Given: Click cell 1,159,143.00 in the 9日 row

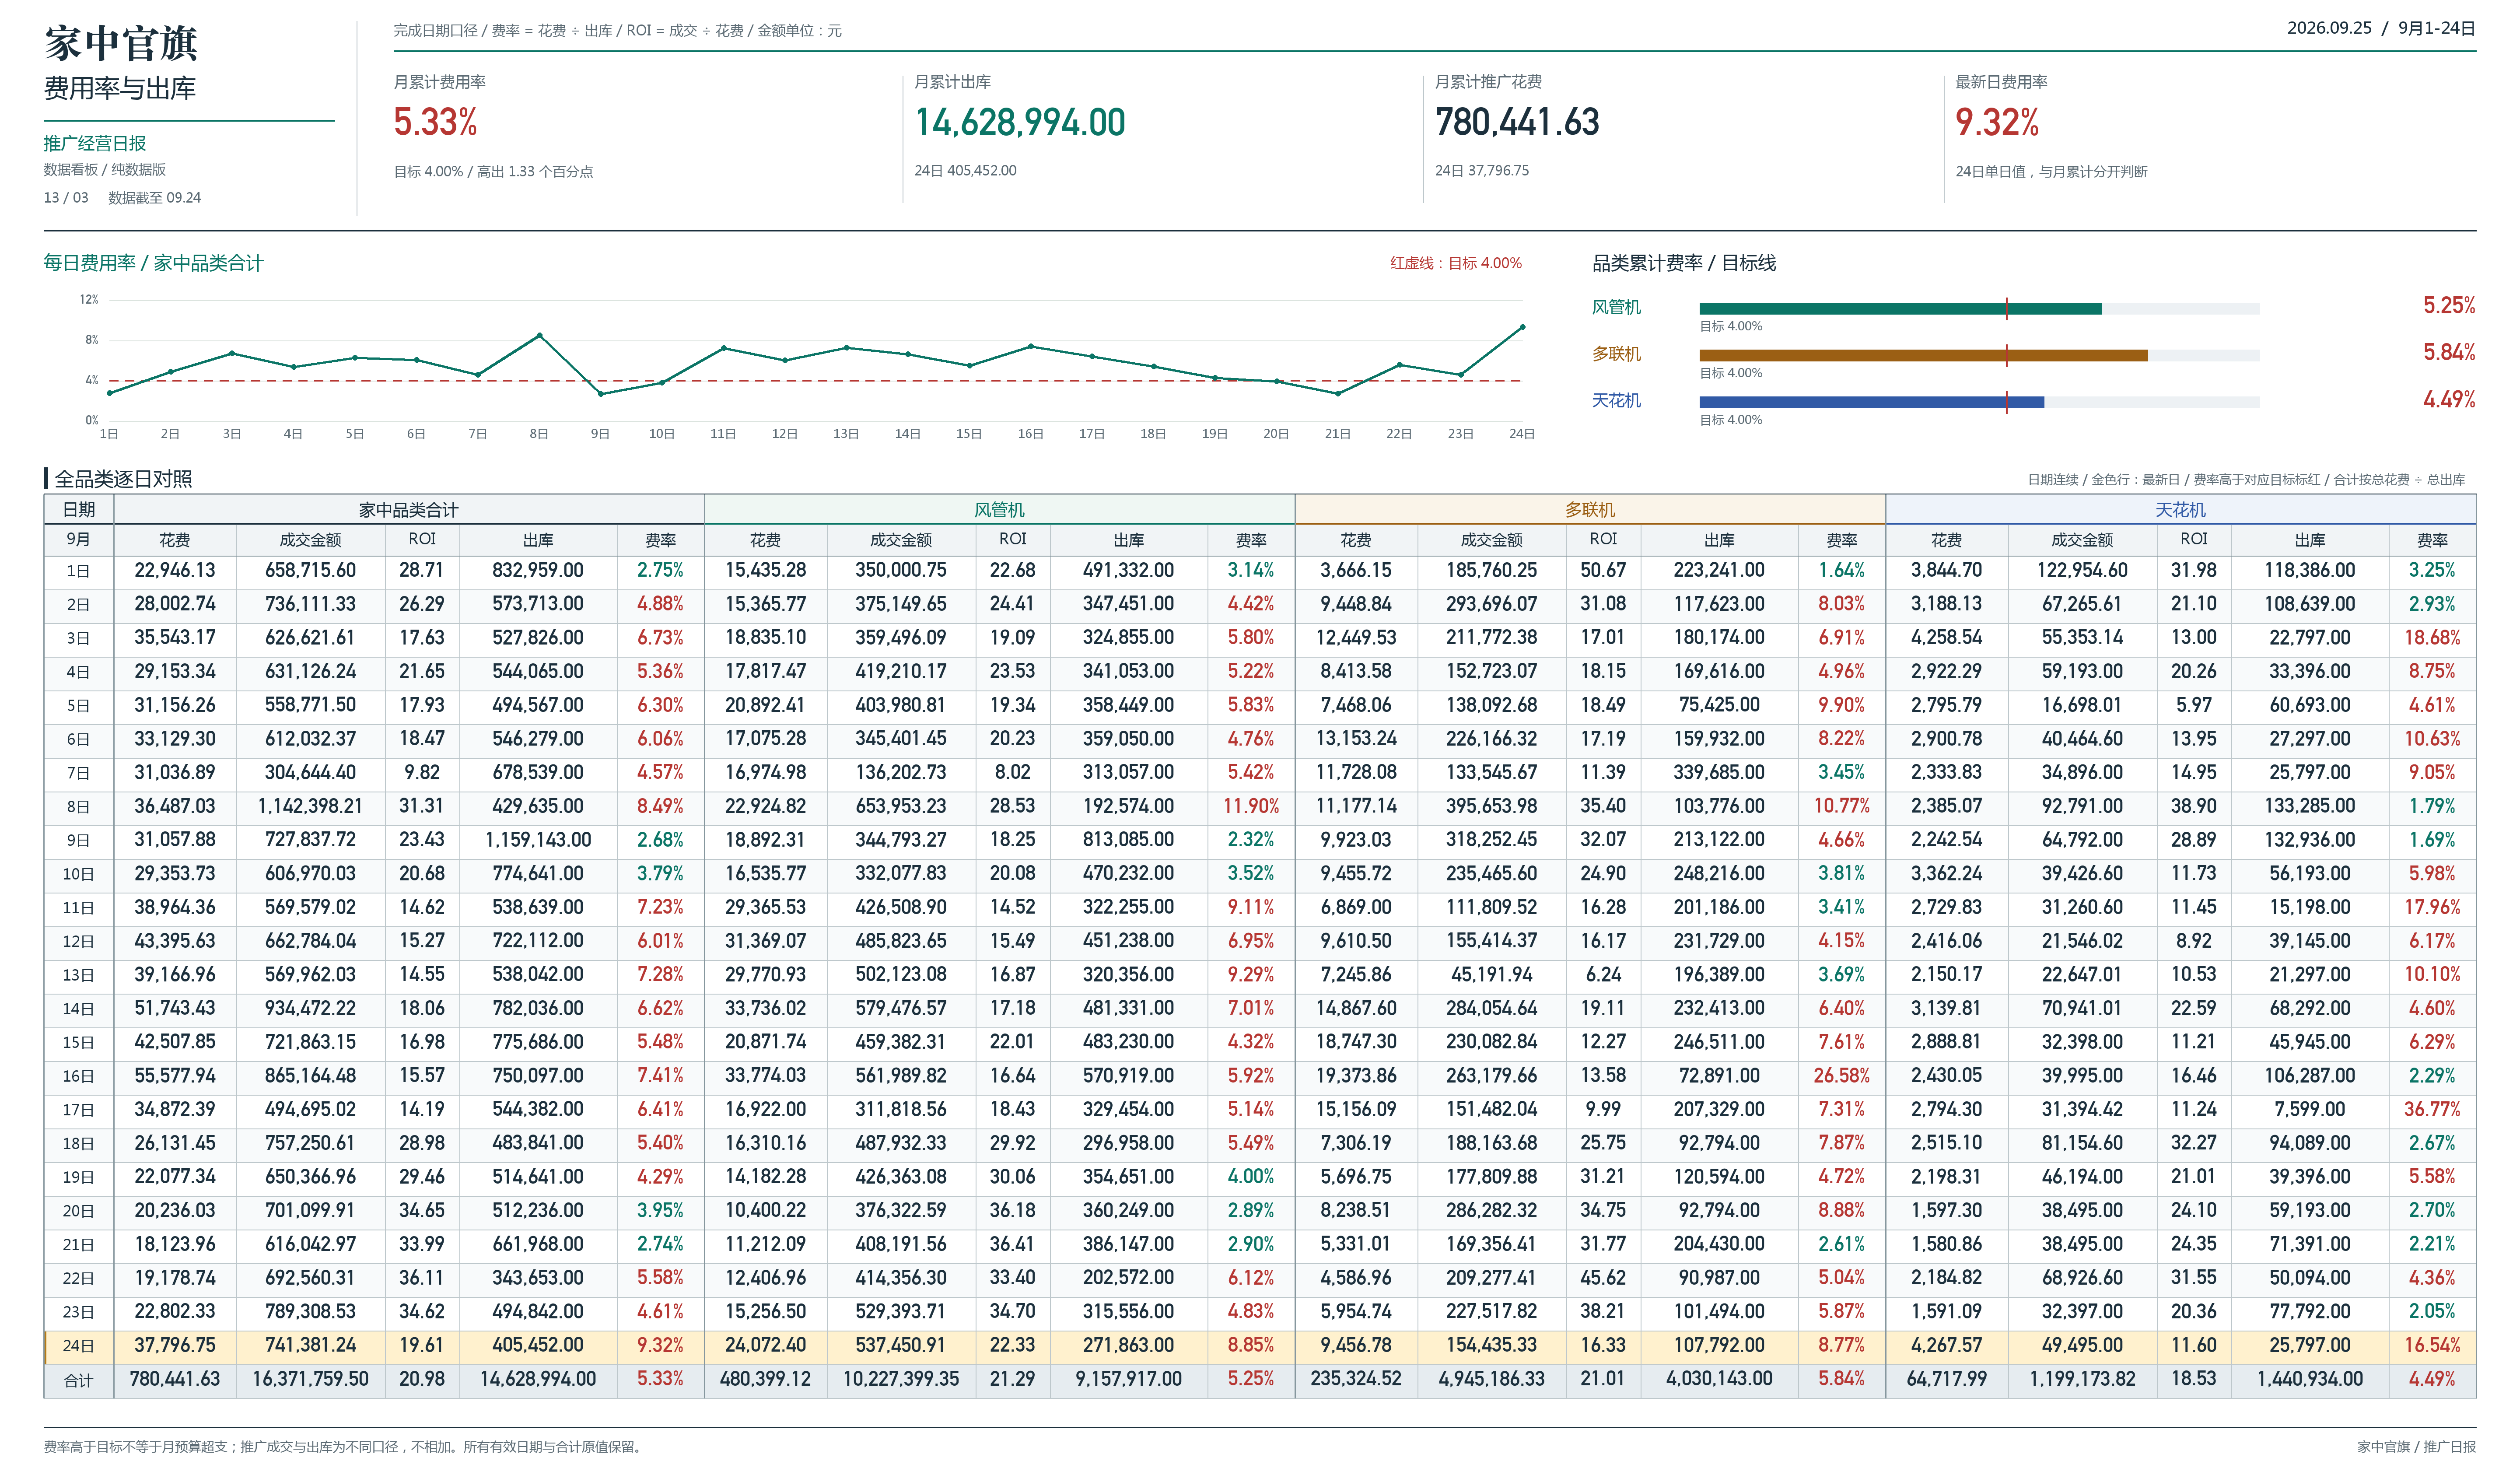Looking at the screenshot, I should 538,841.
